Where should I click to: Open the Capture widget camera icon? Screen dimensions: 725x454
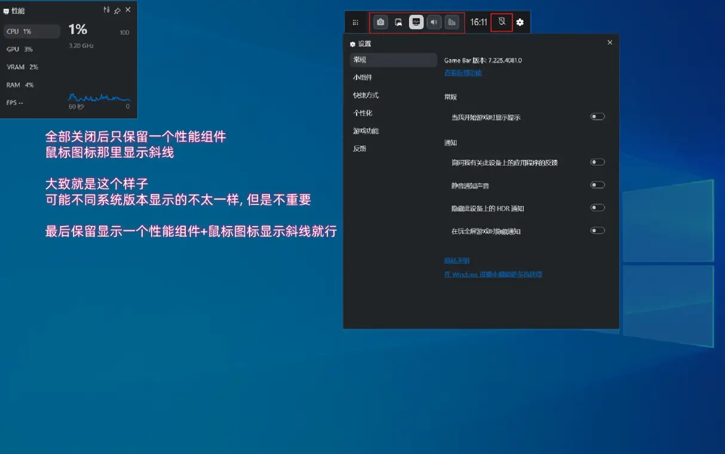pos(380,22)
